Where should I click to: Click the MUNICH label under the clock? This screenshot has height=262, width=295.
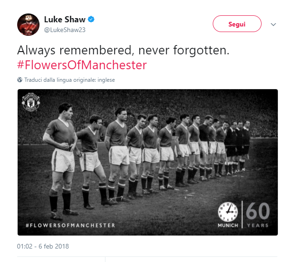228,225
